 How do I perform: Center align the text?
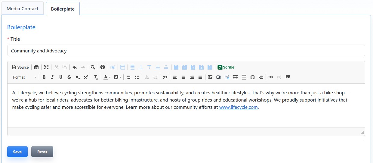[x=183, y=77]
